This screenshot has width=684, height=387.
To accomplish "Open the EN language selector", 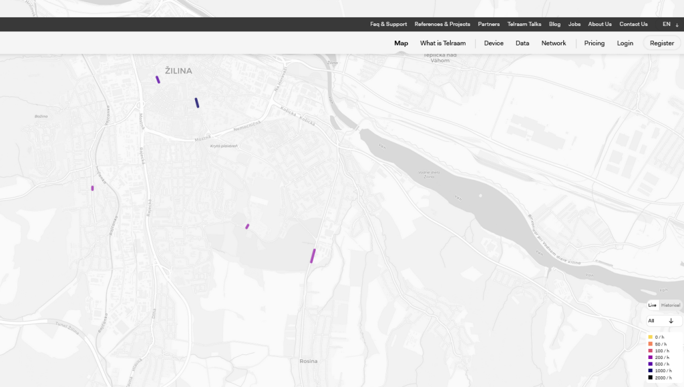I will tap(667, 24).
